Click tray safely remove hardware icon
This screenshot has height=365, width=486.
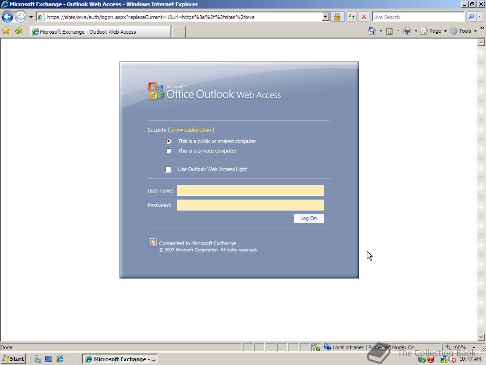pyautogui.click(x=421, y=359)
